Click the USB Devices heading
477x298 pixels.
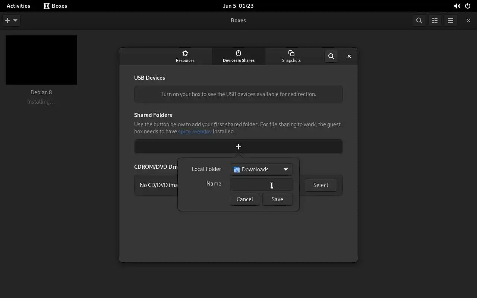pyautogui.click(x=149, y=78)
